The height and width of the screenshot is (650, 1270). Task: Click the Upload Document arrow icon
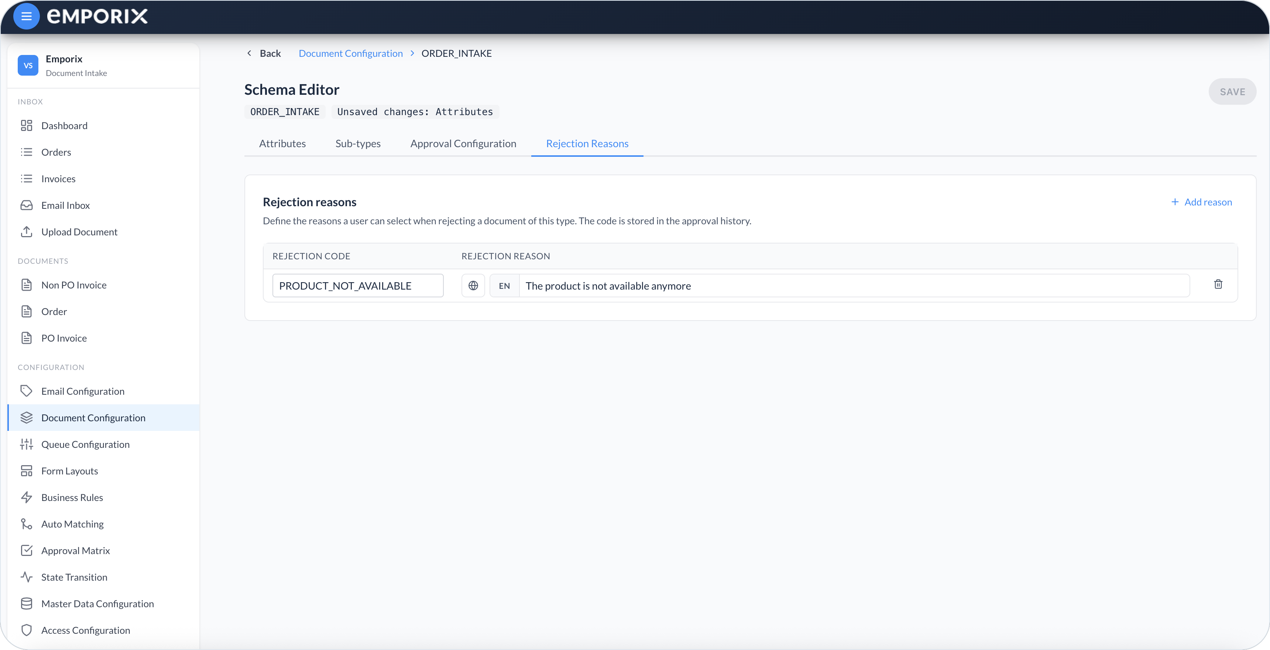click(27, 232)
